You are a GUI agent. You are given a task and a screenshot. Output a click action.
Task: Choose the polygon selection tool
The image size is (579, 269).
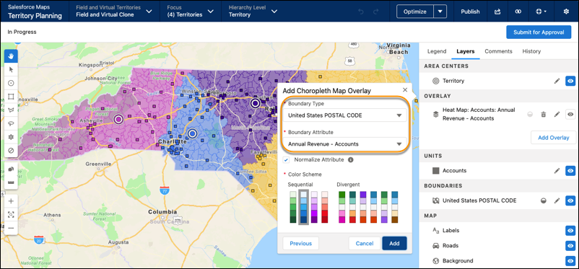(11, 110)
